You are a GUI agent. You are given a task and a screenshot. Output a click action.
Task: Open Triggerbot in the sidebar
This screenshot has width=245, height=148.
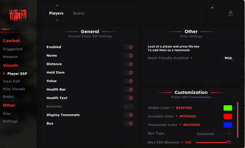tap(13, 49)
